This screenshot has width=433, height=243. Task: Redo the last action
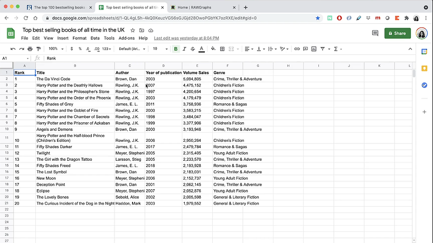pyautogui.click(x=22, y=49)
